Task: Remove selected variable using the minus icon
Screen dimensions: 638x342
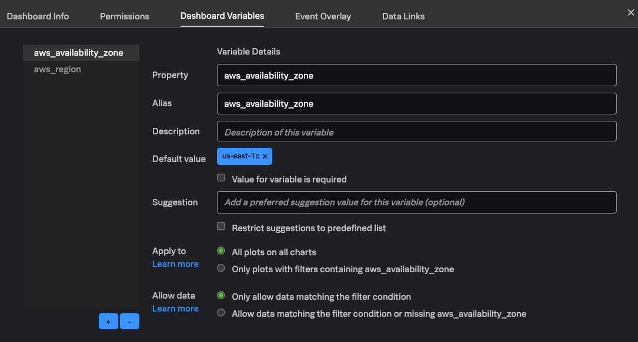Action: pyautogui.click(x=129, y=321)
